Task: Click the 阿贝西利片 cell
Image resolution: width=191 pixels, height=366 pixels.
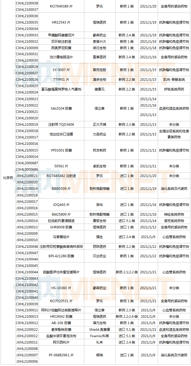Action: (61, 342)
